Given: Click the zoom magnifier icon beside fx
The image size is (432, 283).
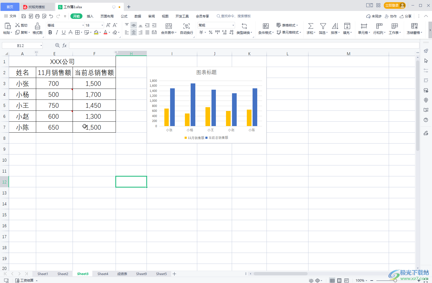Looking at the screenshot, I should pos(57,45).
